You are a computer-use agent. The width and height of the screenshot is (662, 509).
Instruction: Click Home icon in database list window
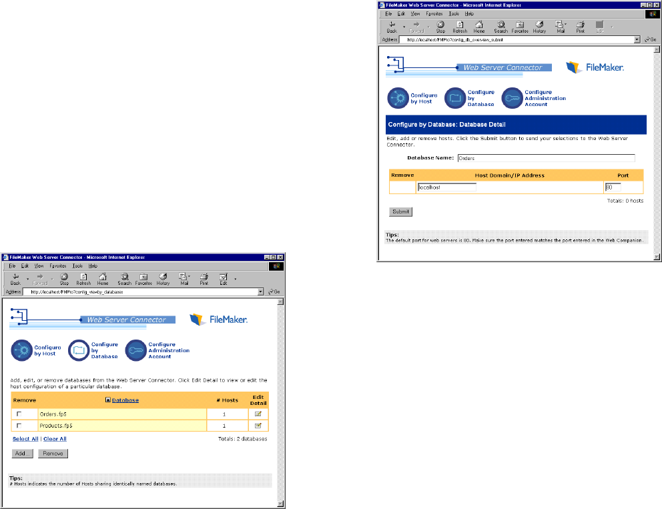(x=103, y=279)
